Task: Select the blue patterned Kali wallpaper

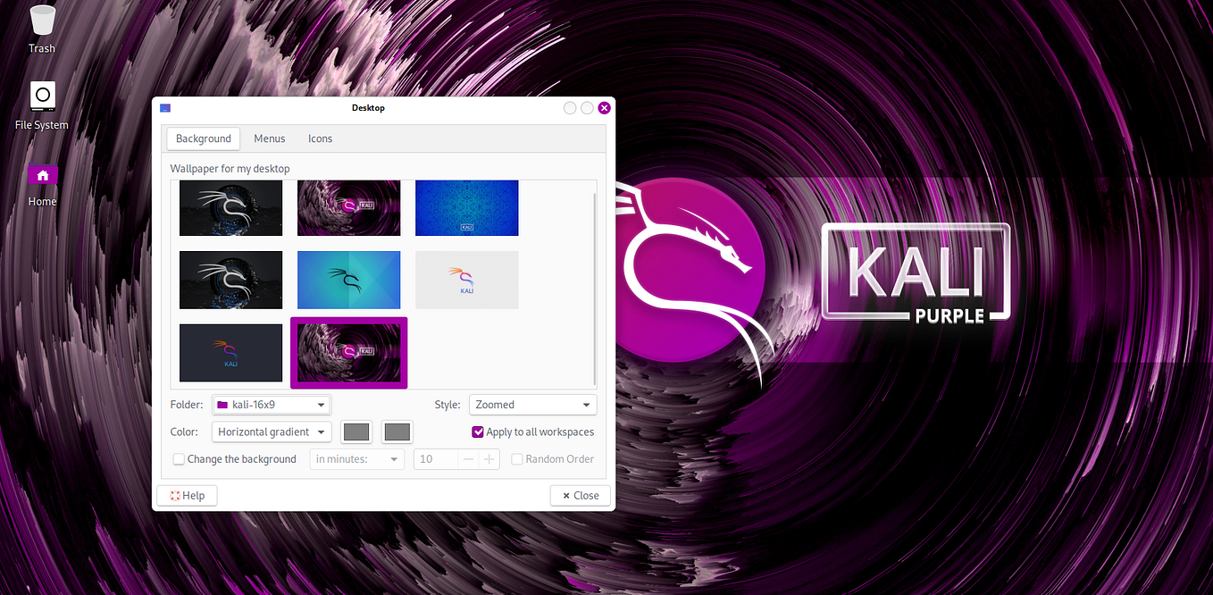Action: click(467, 208)
